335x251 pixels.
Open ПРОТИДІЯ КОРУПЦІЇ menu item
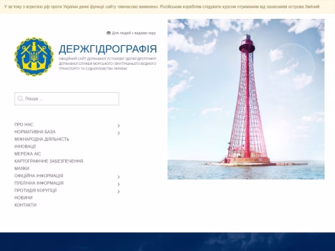point(36,190)
